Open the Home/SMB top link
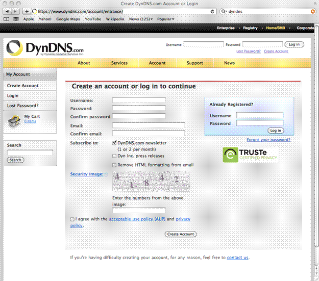Screen dimensions: 319x281 (x=276, y=28)
